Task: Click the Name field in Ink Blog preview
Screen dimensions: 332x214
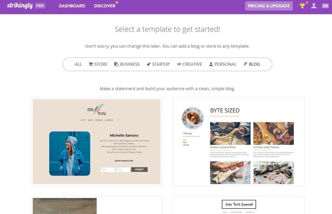Action: pos(108,169)
